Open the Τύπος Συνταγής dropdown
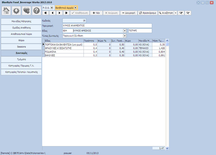 coord(124,36)
